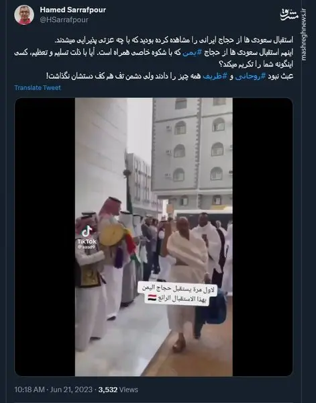Click the first line of tweet text
316x403 pixels.
click(174, 40)
